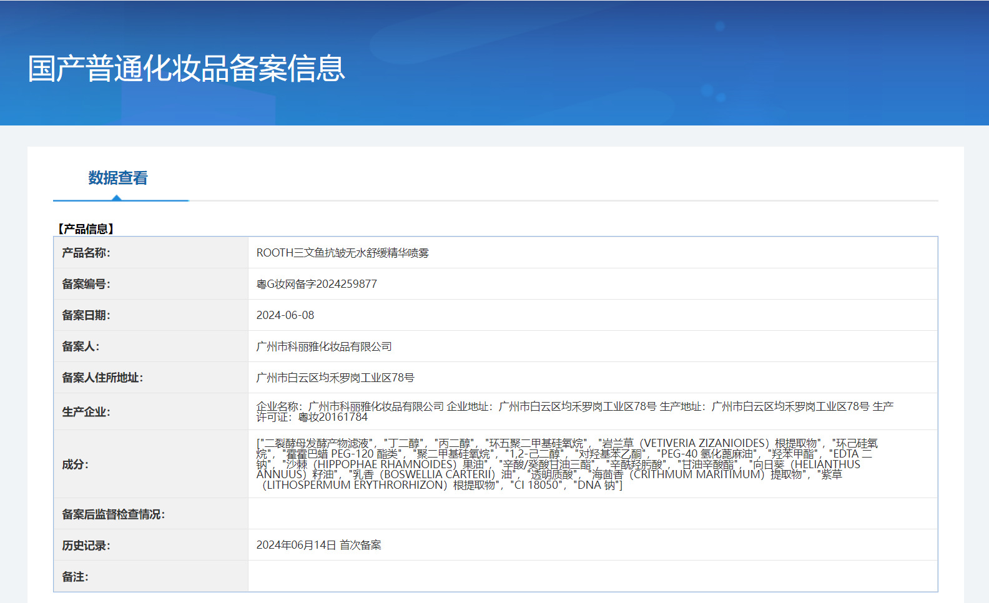Click the 备案人住所地址 address value

coord(335,378)
